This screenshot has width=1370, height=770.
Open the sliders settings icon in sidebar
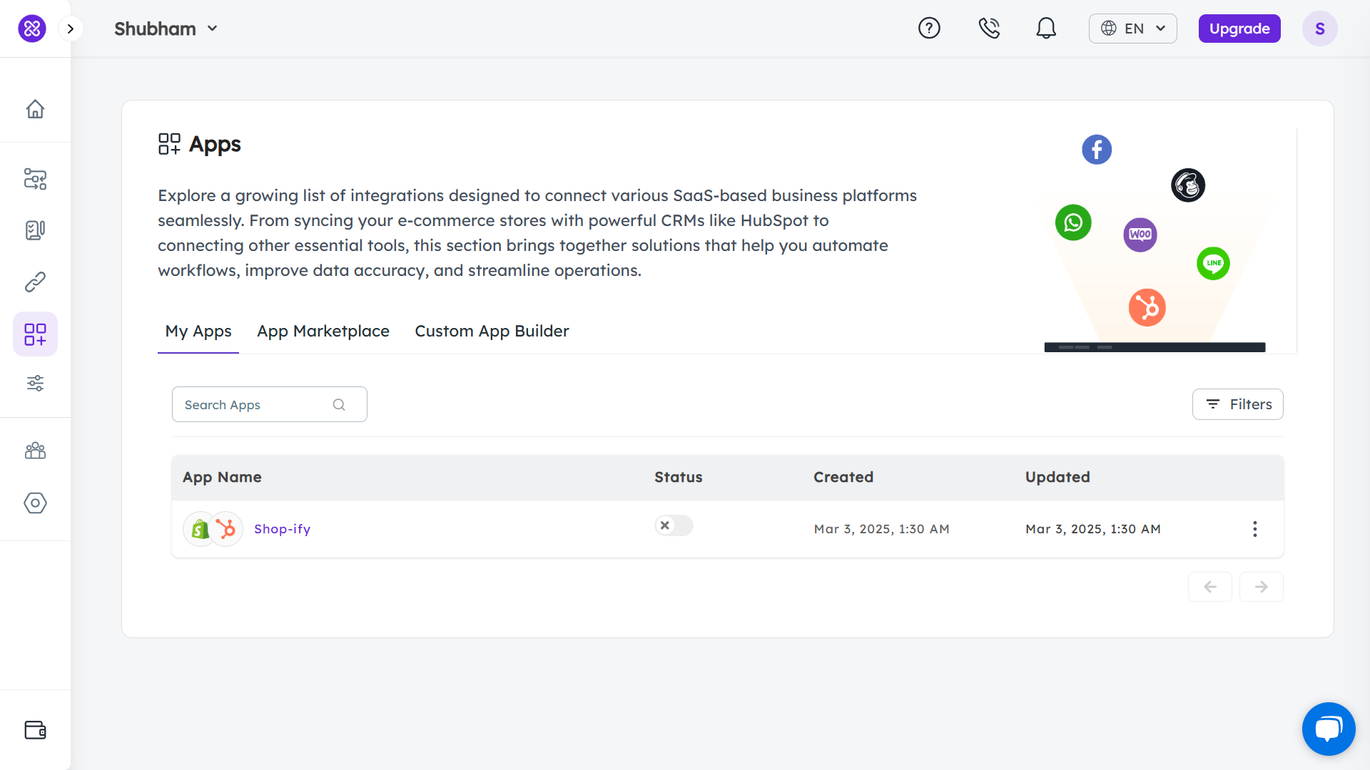pyautogui.click(x=35, y=384)
